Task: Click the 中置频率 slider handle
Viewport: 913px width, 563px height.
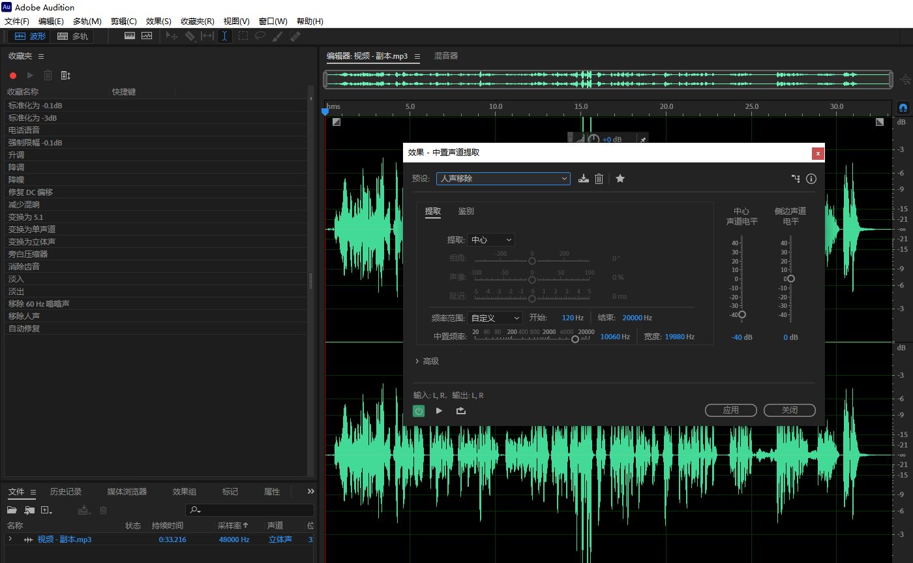Action: click(575, 339)
